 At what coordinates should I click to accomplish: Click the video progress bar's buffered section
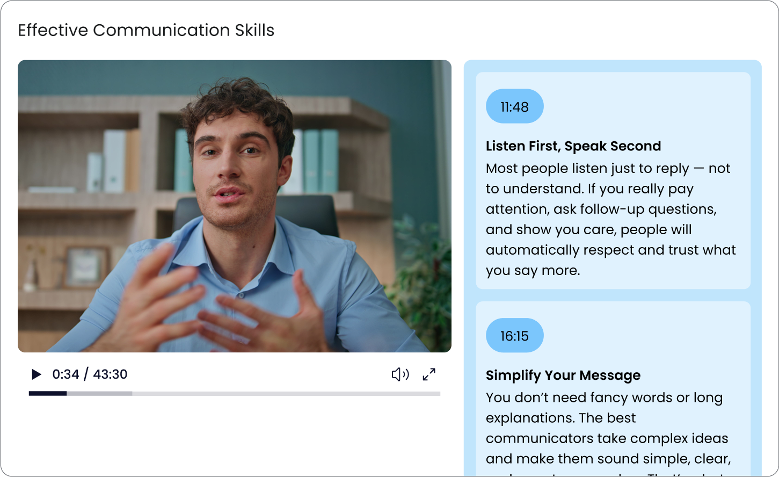(x=99, y=394)
